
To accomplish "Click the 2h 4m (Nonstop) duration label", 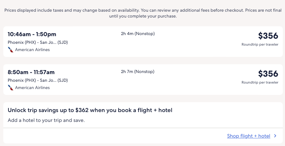I will click(138, 34).
